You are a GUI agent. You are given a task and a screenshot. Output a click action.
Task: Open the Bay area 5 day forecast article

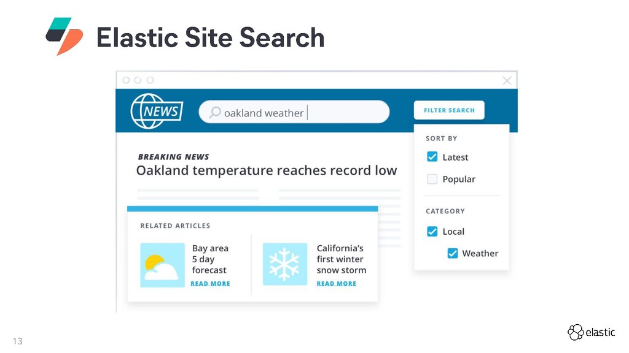210,259
